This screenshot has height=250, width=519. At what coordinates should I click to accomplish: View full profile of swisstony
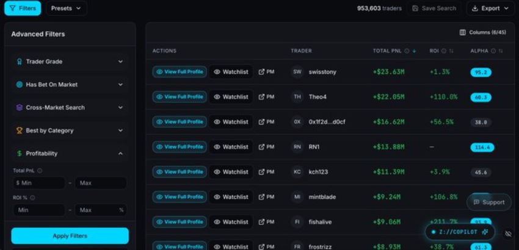[180, 72]
